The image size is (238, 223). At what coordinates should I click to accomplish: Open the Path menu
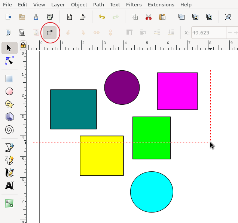tap(98, 5)
